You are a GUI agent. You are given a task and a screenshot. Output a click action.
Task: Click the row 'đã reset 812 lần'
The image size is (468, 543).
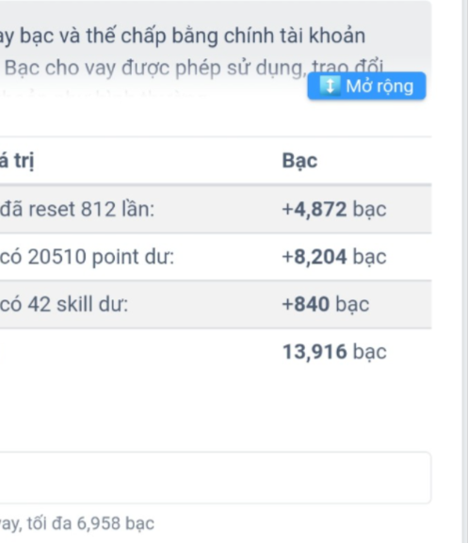point(216,209)
